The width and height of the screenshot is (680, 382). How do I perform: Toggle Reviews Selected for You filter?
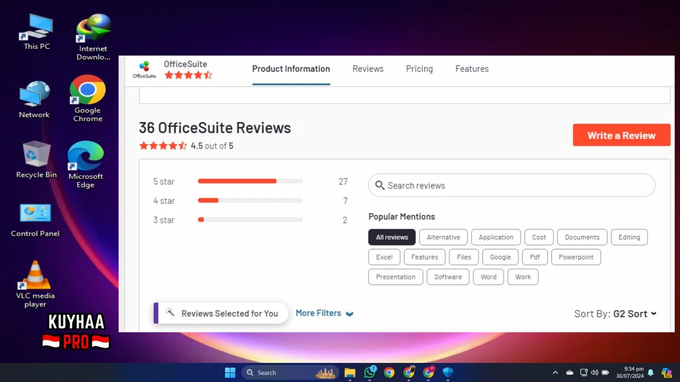pos(221,313)
